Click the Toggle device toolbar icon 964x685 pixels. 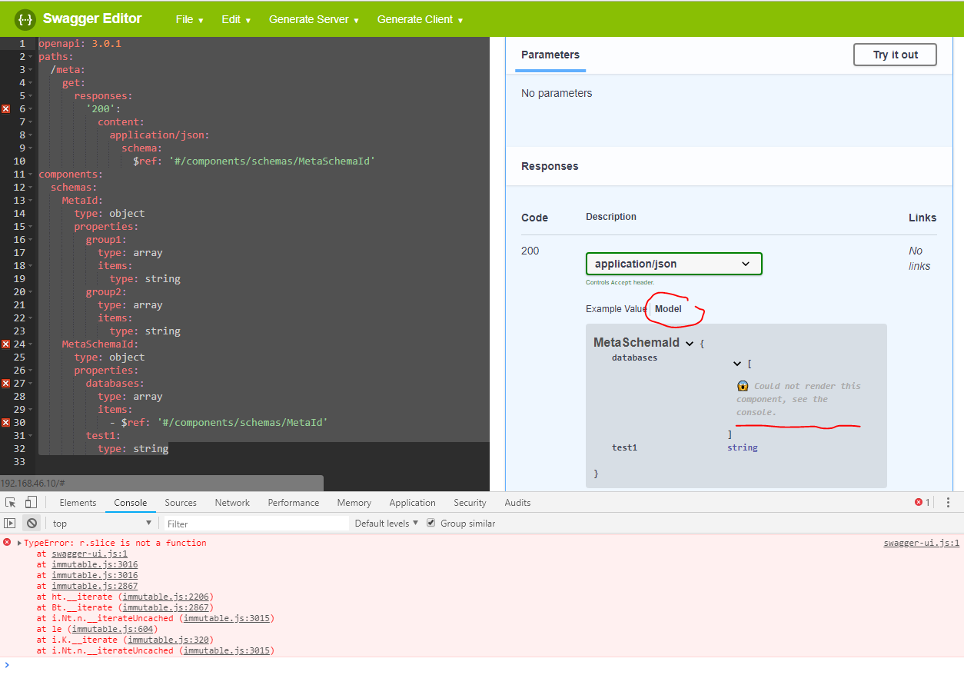pos(29,502)
